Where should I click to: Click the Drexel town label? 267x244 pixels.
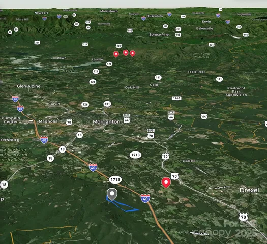coord(249,190)
